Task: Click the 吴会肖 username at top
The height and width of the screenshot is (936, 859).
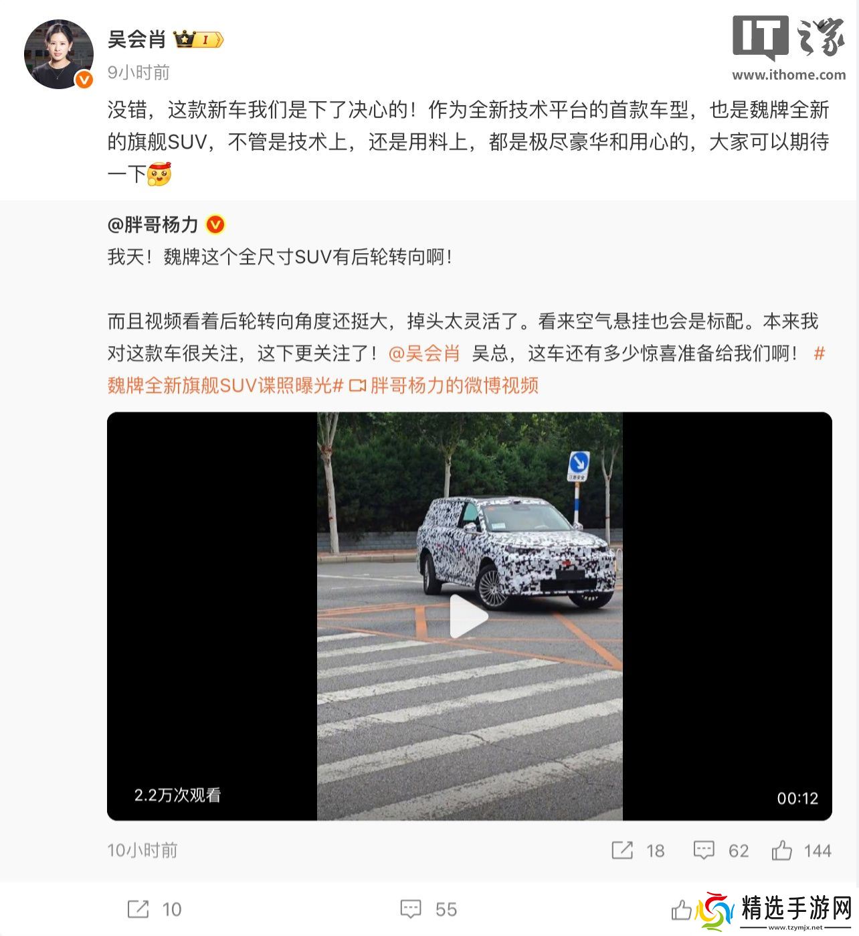Action: [x=136, y=40]
